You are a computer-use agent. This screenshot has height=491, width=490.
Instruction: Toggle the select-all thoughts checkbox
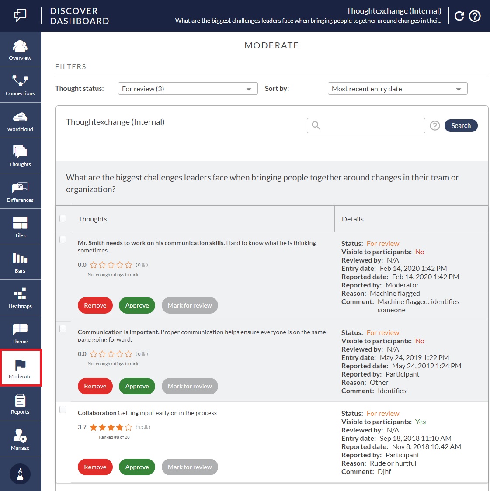click(x=63, y=218)
